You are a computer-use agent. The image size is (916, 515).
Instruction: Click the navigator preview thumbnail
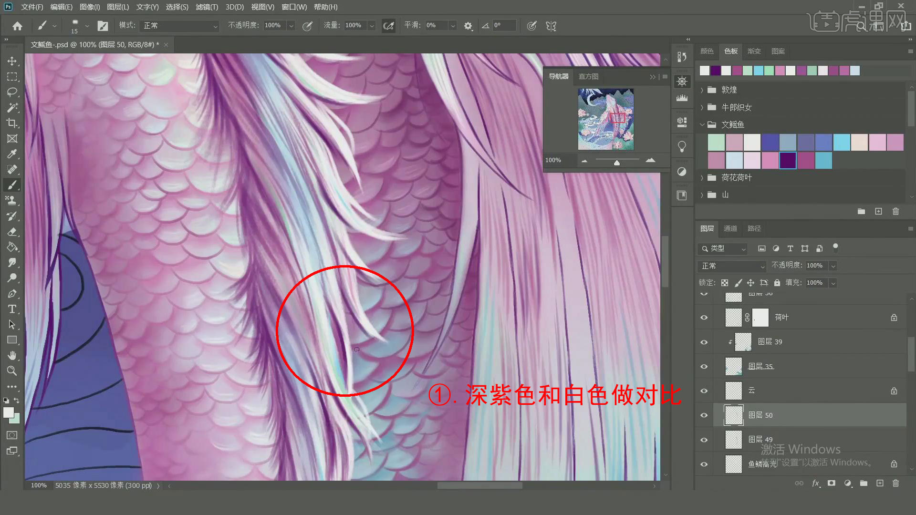tap(606, 119)
